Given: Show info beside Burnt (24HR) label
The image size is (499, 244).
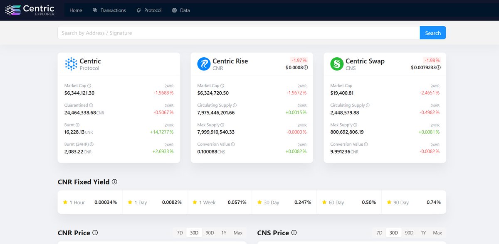Looking at the screenshot, I should [91, 144].
